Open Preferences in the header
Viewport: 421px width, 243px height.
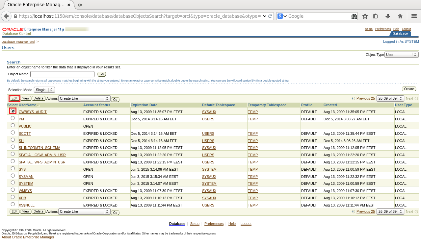(383, 29)
